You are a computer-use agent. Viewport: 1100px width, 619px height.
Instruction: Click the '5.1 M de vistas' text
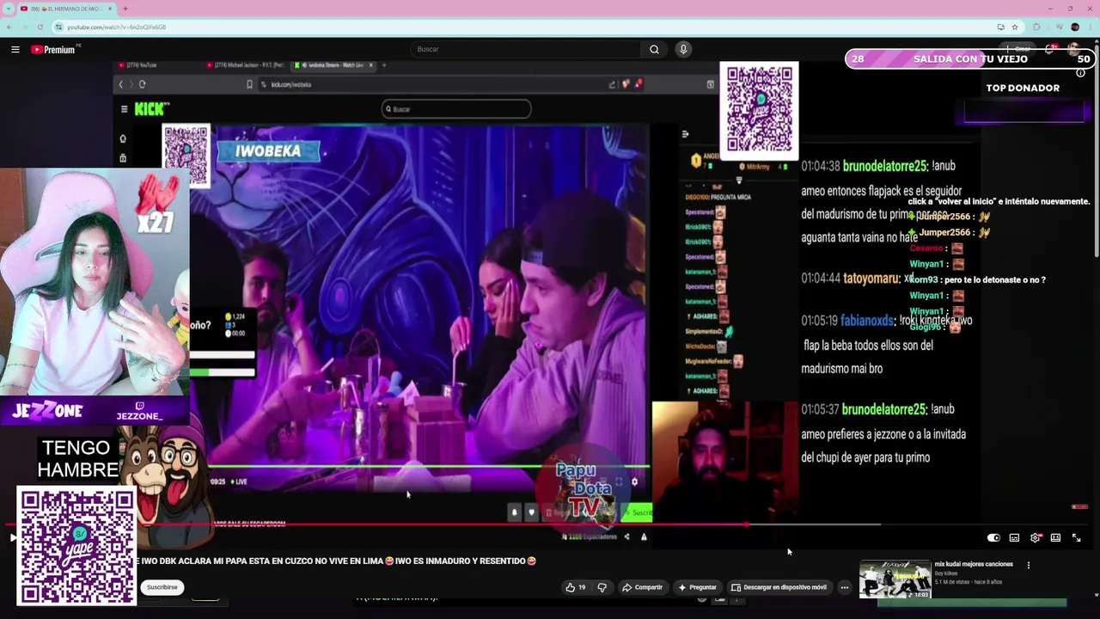coord(952,582)
